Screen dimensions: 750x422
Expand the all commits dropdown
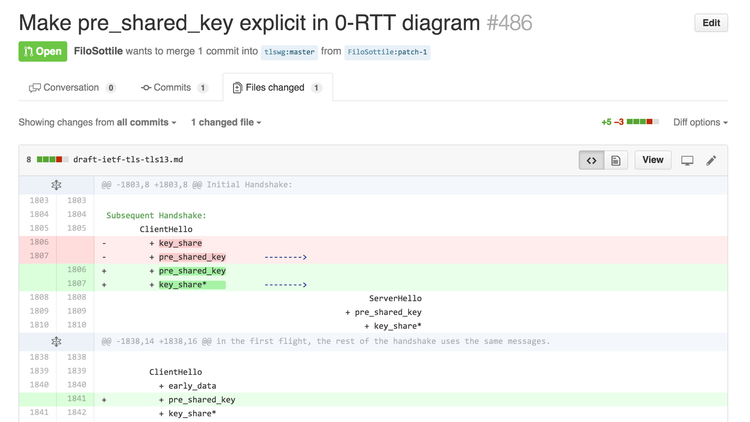pyautogui.click(x=146, y=122)
